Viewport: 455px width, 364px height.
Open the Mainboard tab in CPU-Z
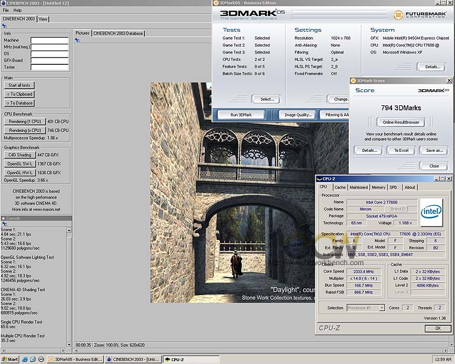(359, 188)
